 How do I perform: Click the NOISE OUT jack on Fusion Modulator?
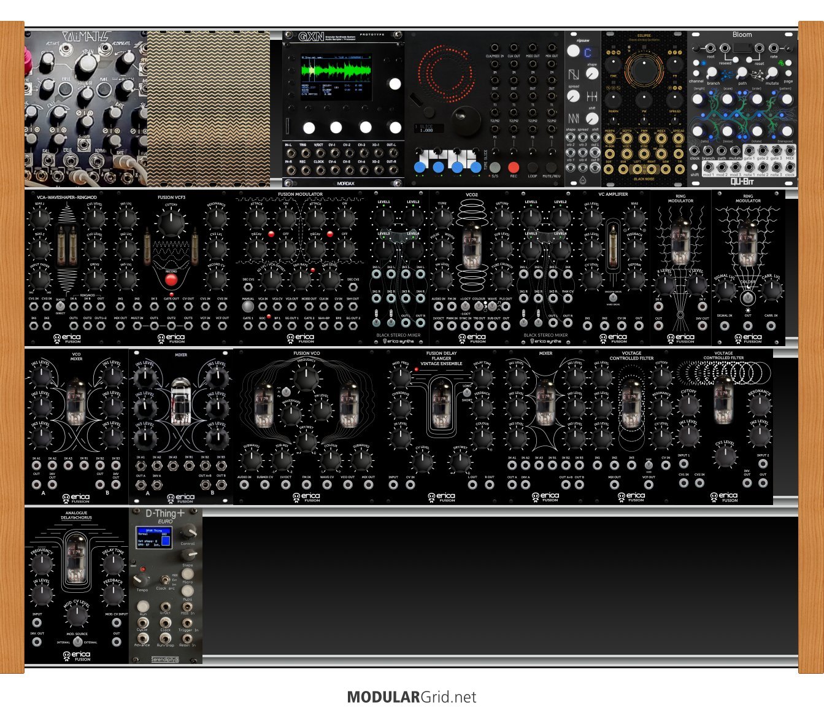coord(309,306)
